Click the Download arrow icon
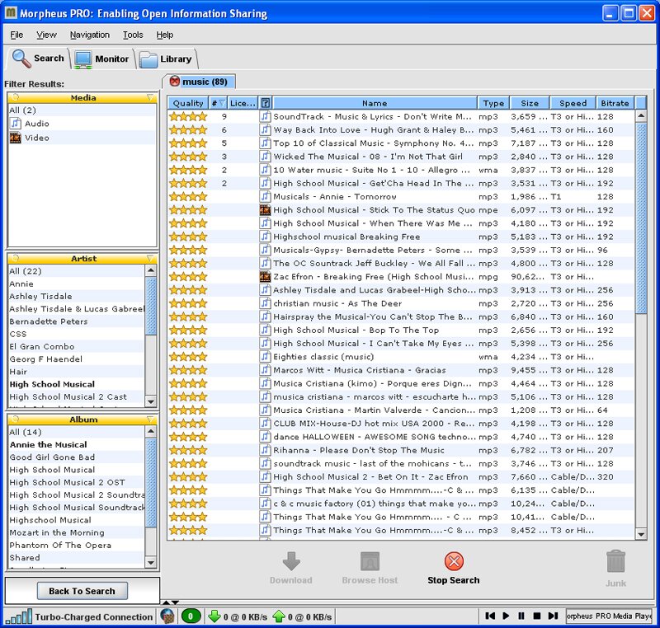660x628 pixels. pos(290,562)
